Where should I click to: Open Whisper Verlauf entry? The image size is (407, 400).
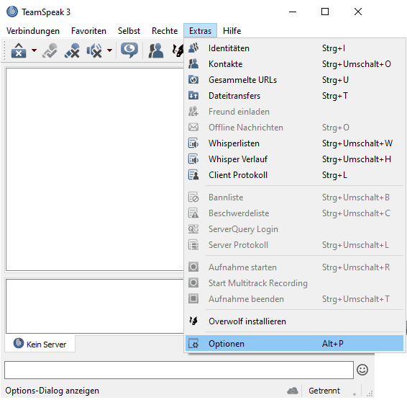pyautogui.click(x=294, y=159)
